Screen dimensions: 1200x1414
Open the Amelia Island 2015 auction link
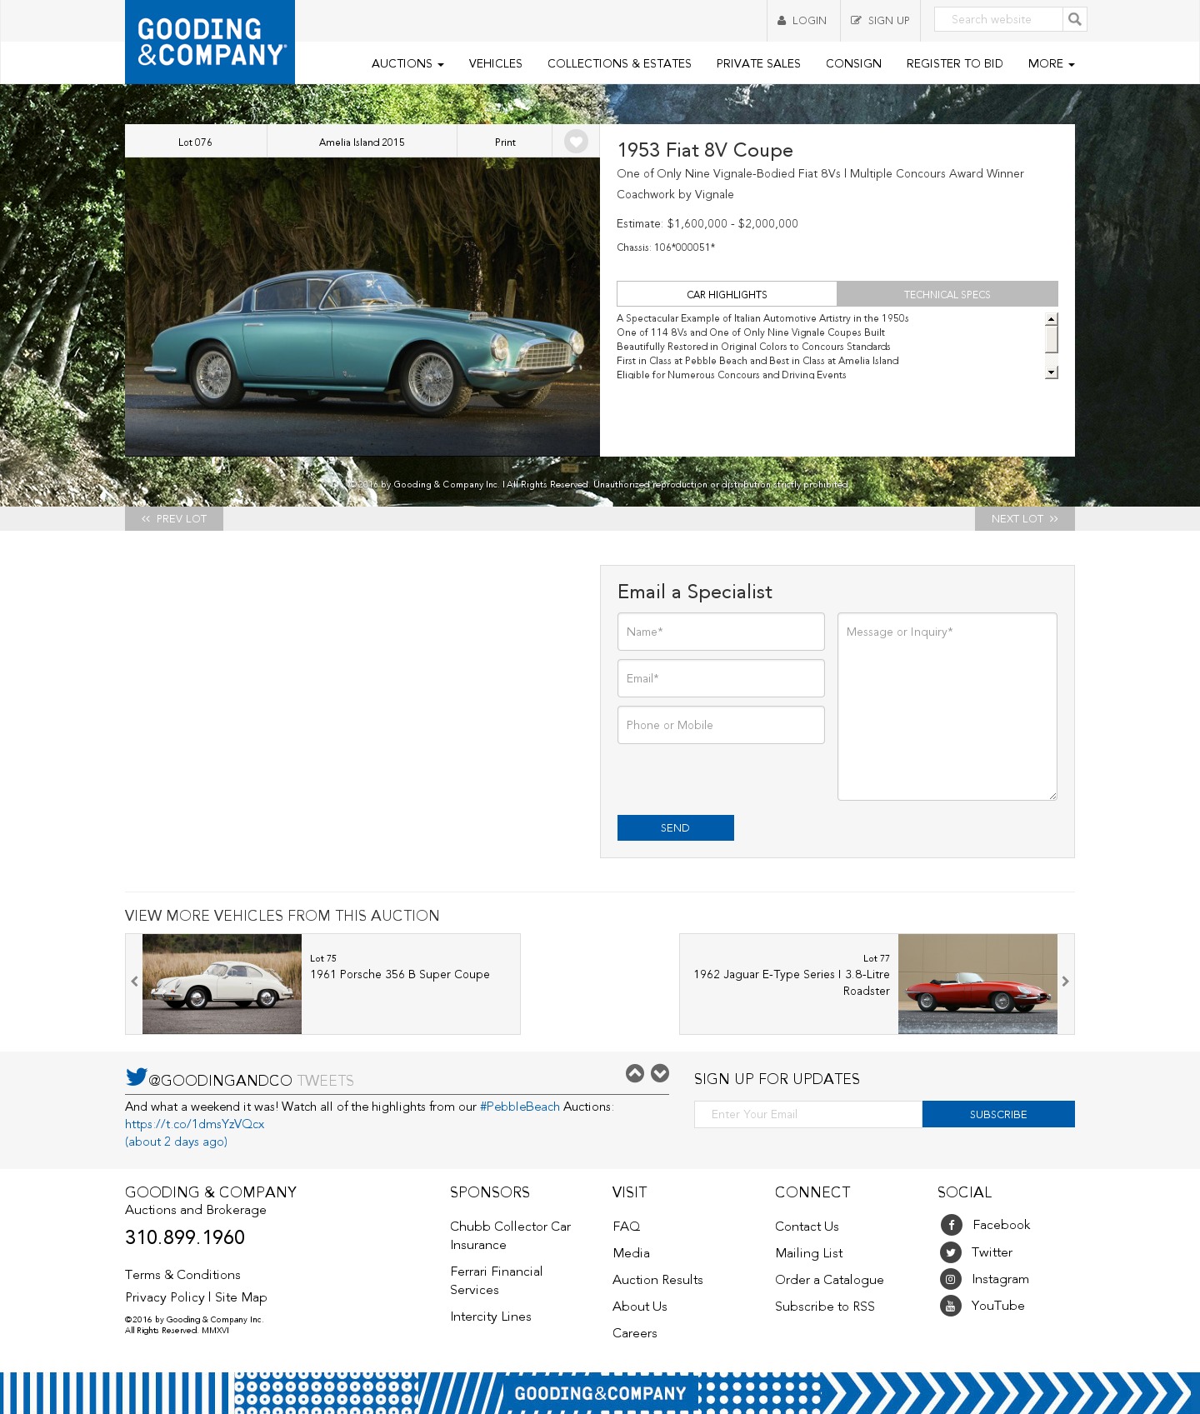362,142
